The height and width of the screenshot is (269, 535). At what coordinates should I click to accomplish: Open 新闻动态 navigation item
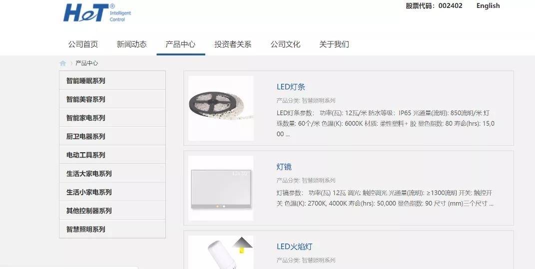[x=132, y=44]
